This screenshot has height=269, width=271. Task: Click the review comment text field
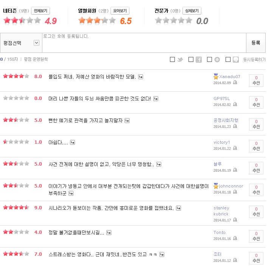(x=144, y=43)
